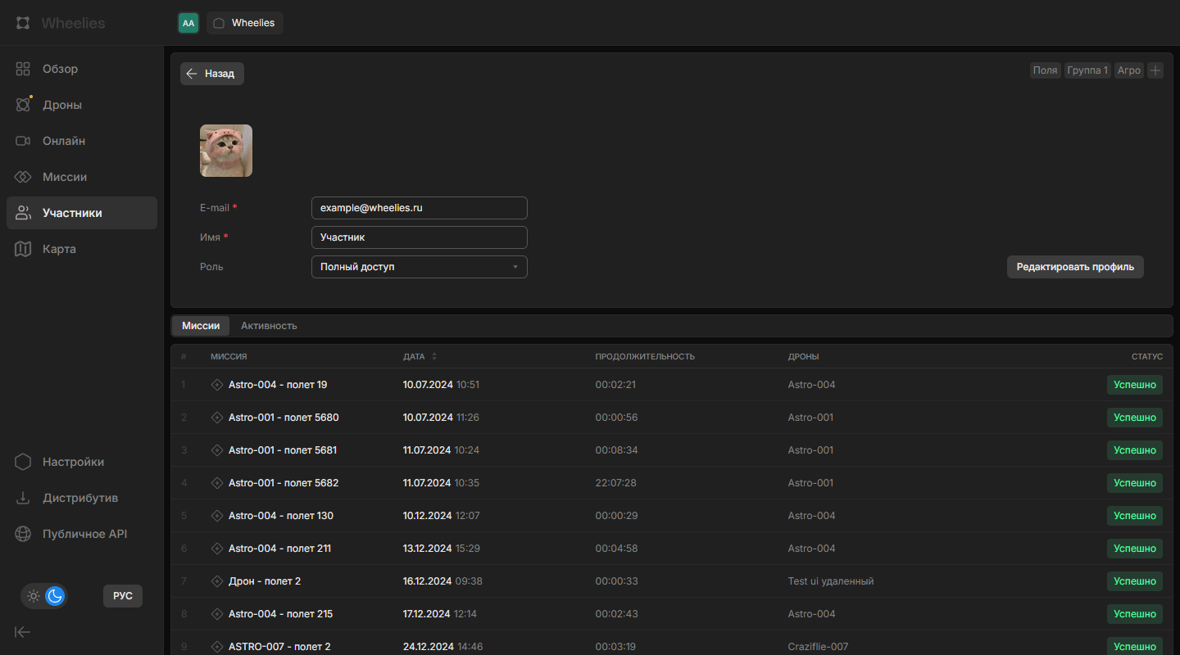The image size is (1180, 655).
Task: Click the cat profile avatar thumbnail
Action: [x=226, y=151]
